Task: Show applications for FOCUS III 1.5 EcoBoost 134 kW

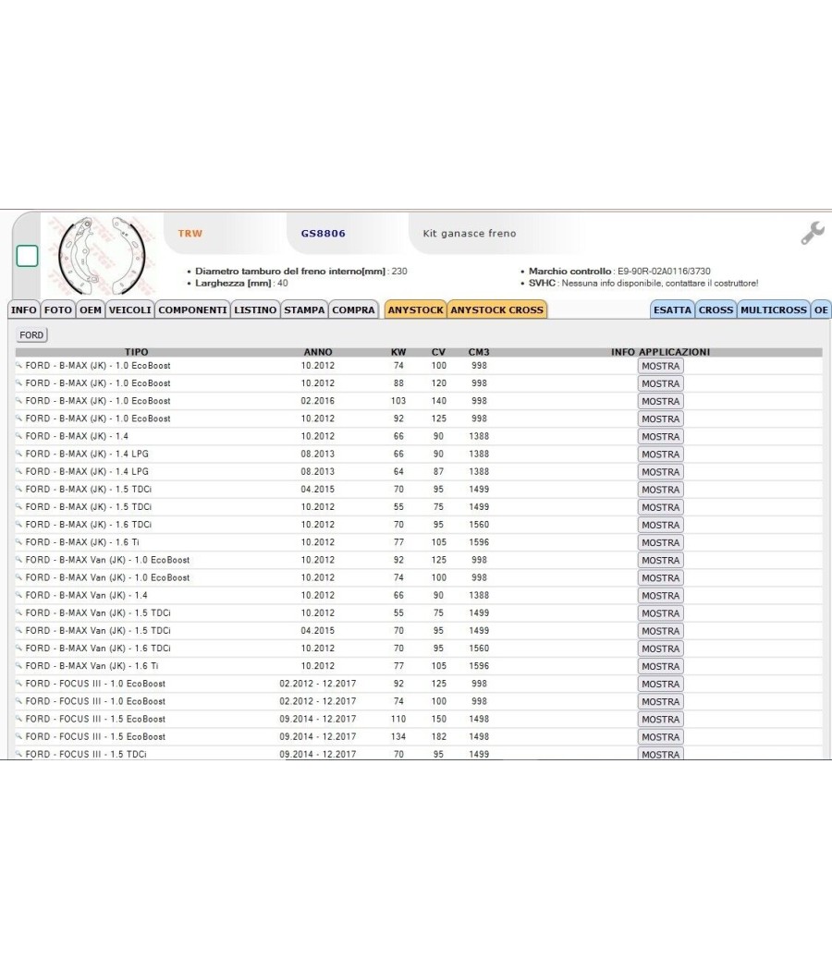Action: (661, 737)
